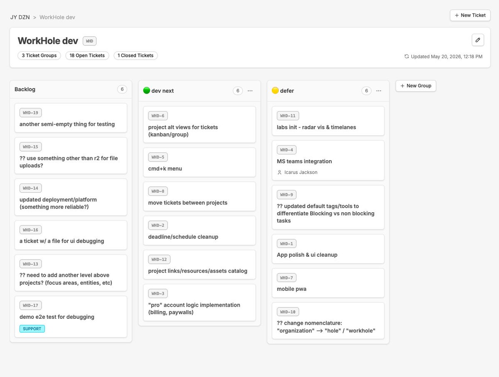Click the dev next ticket count badge
Image resolution: width=499 pixels, height=377 pixels.
point(237,91)
